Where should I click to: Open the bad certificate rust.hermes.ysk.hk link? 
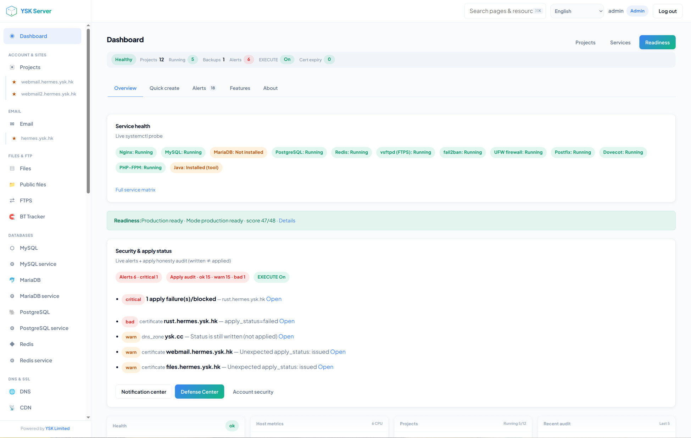287,321
